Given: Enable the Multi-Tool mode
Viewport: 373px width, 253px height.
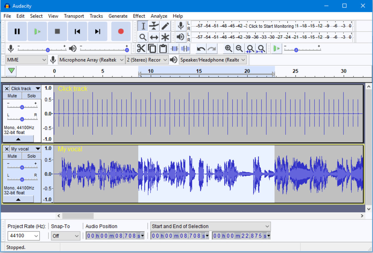Looking at the screenshot, I should tap(165, 37).
